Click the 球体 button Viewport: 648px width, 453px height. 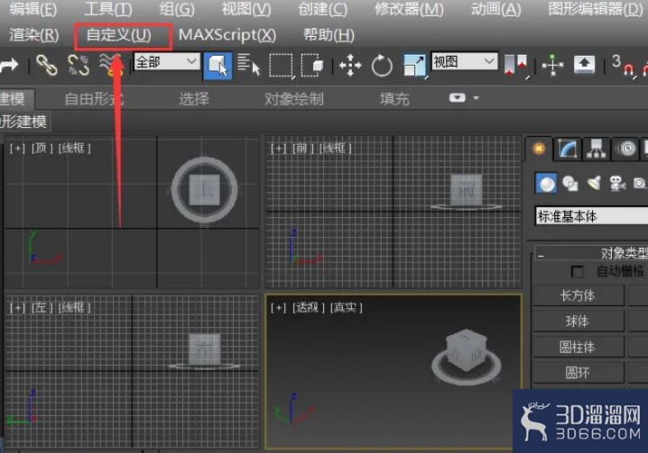pyautogui.click(x=578, y=322)
